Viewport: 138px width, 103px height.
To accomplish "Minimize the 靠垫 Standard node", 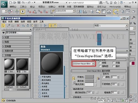I will [61, 47].
